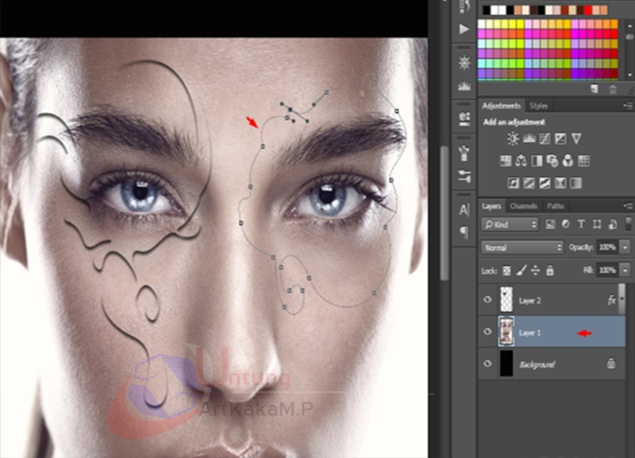Viewport: 635px width, 458px height.
Task: Toggle filter for type layers
Action: point(581,224)
